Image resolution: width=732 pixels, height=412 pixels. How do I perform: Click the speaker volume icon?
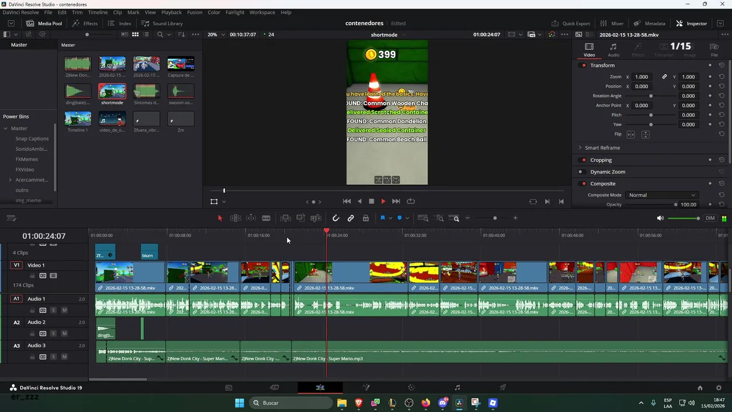click(x=660, y=218)
